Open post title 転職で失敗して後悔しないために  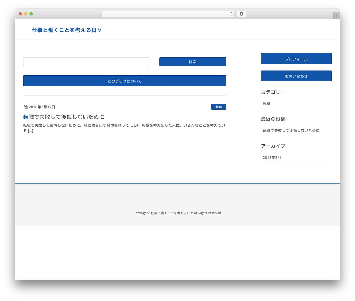pyautogui.click(x=64, y=117)
